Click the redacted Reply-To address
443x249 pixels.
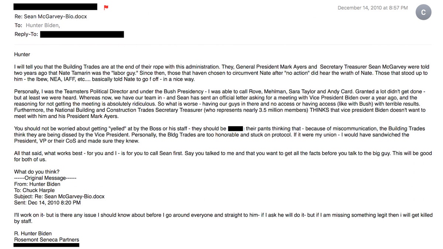pos(82,34)
